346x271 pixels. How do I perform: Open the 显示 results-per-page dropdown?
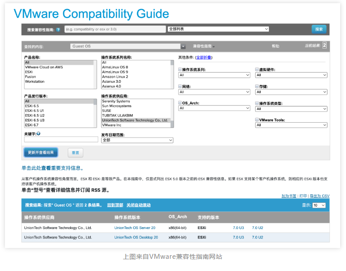coord(319,205)
